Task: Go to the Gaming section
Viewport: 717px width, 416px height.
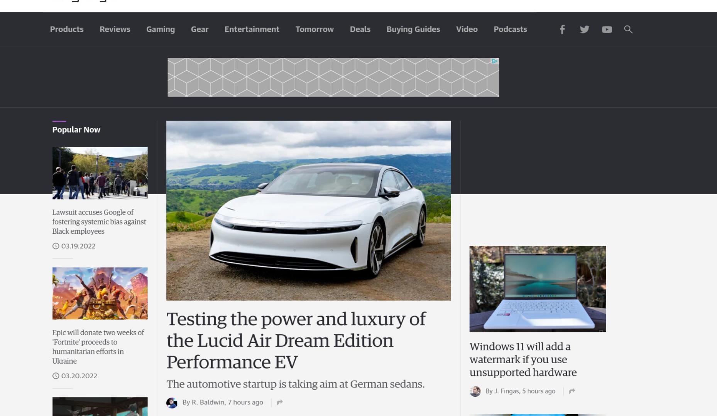Action: pos(161,29)
